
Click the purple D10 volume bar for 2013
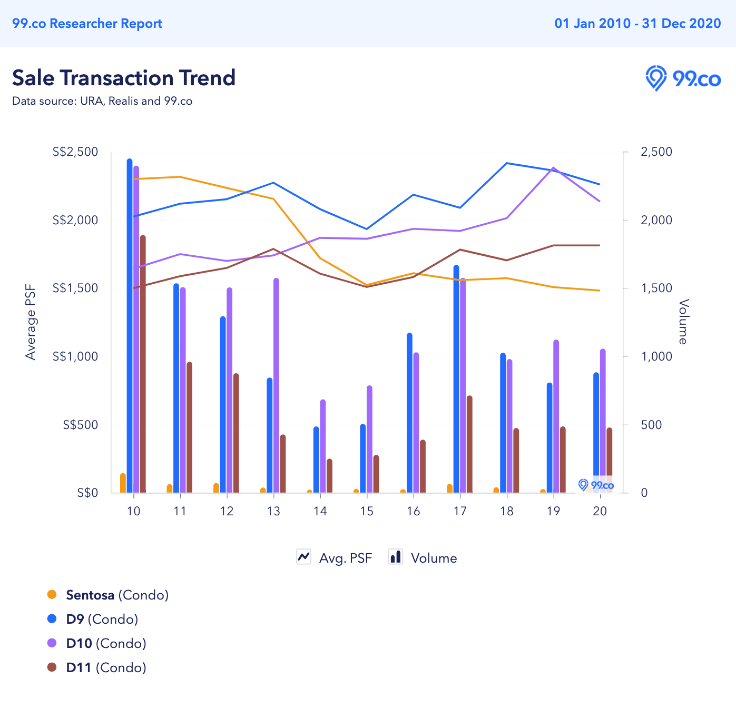pyautogui.click(x=276, y=386)
